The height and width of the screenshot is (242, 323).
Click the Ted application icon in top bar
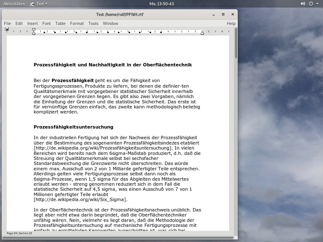click(33, 4)
